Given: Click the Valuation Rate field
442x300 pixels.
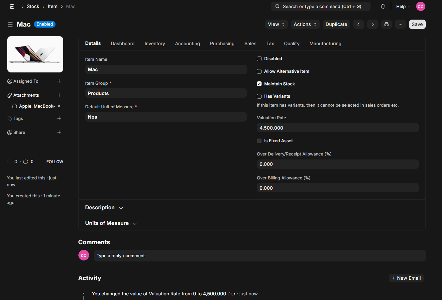Looking at the screenshot, I should 338,128.
